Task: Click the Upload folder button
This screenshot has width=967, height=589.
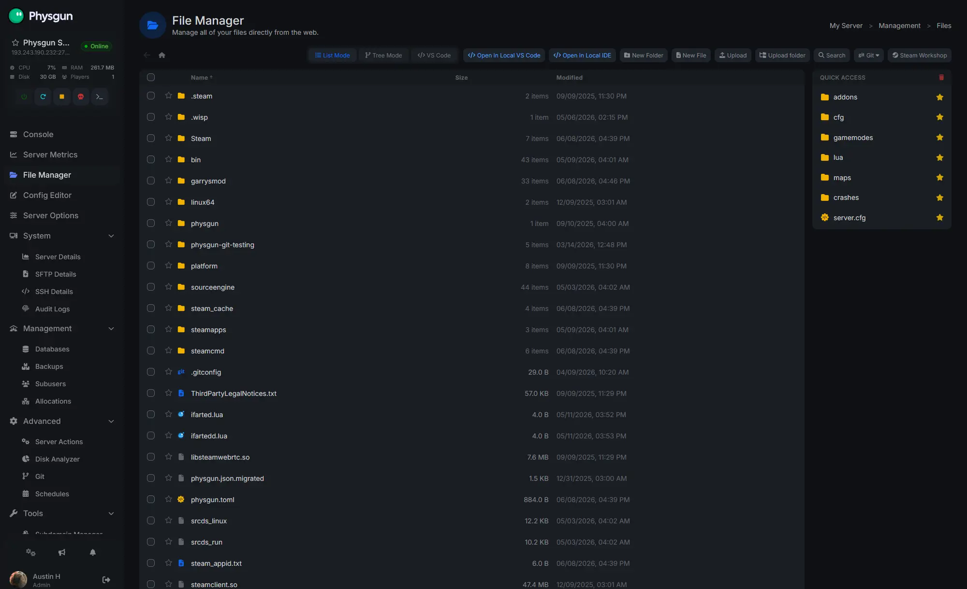Action: 782,56
